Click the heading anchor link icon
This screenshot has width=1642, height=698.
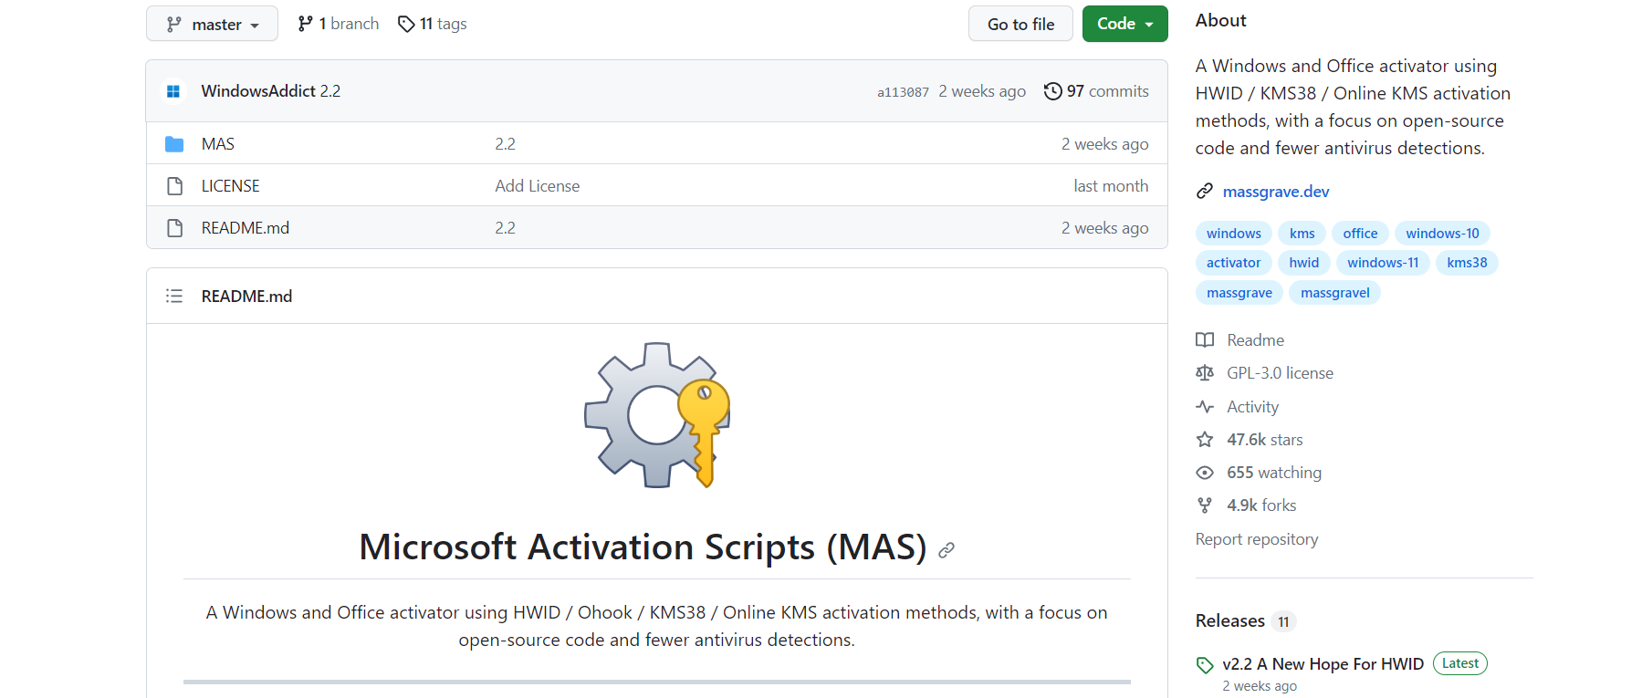tap(947, 549)
